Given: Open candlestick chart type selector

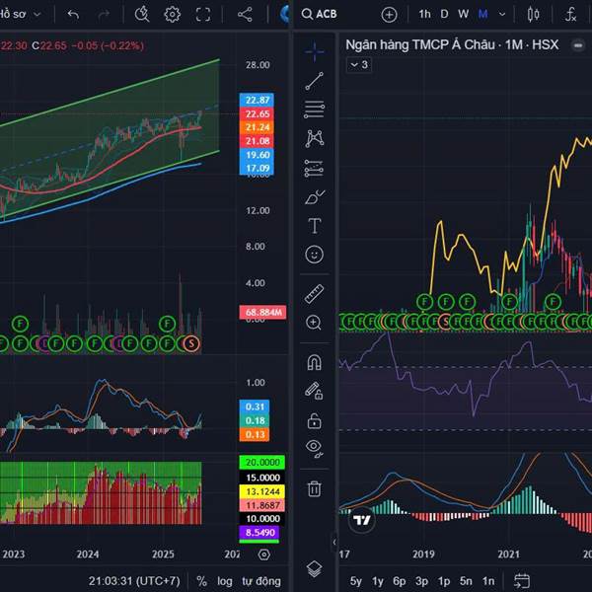Looking at the screenshot, I should [x=533, y=15].
